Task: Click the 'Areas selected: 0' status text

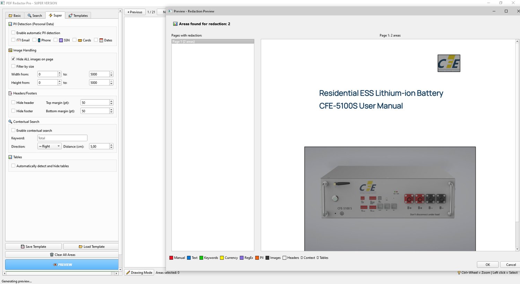Action: [x=167, y=273]
